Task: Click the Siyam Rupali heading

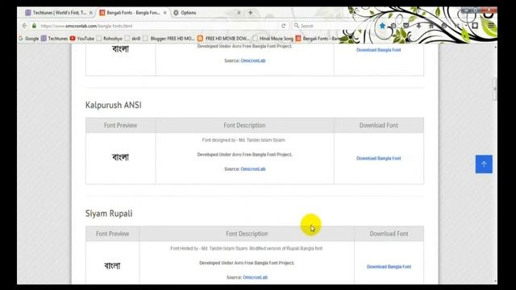Action: point(109,213)
